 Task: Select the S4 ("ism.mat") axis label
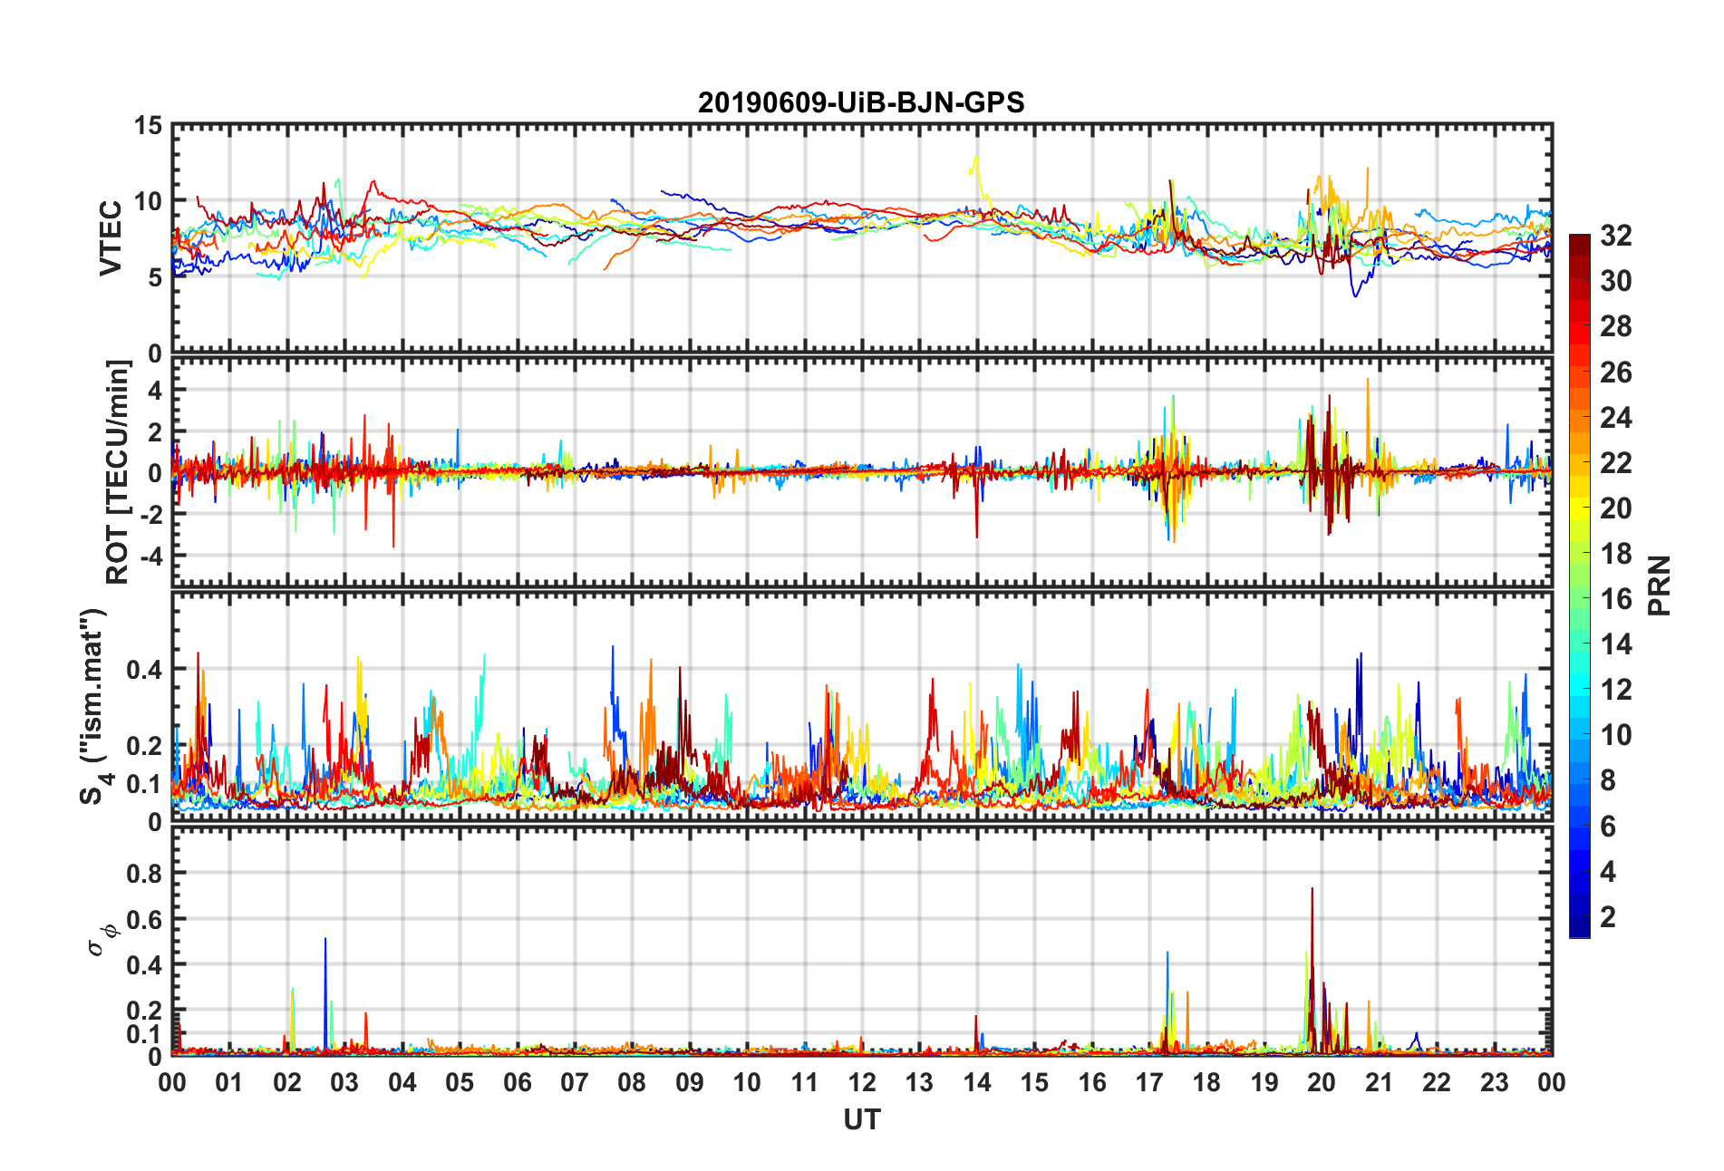coord(95,706)
